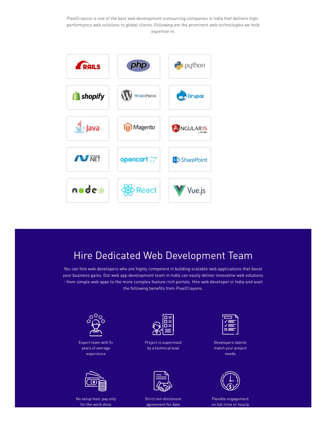This screenshot has width=326, height=422.
Task: Click the handshake agreement document icon
Action: click(163, 381)
